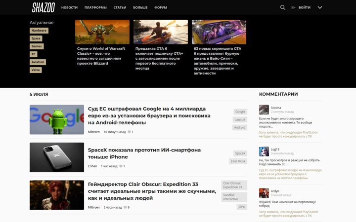Viewport: 356px width, 222px height.
Task: Open the Shazoo logo homepage link
Action: click(x=44, y=7)
